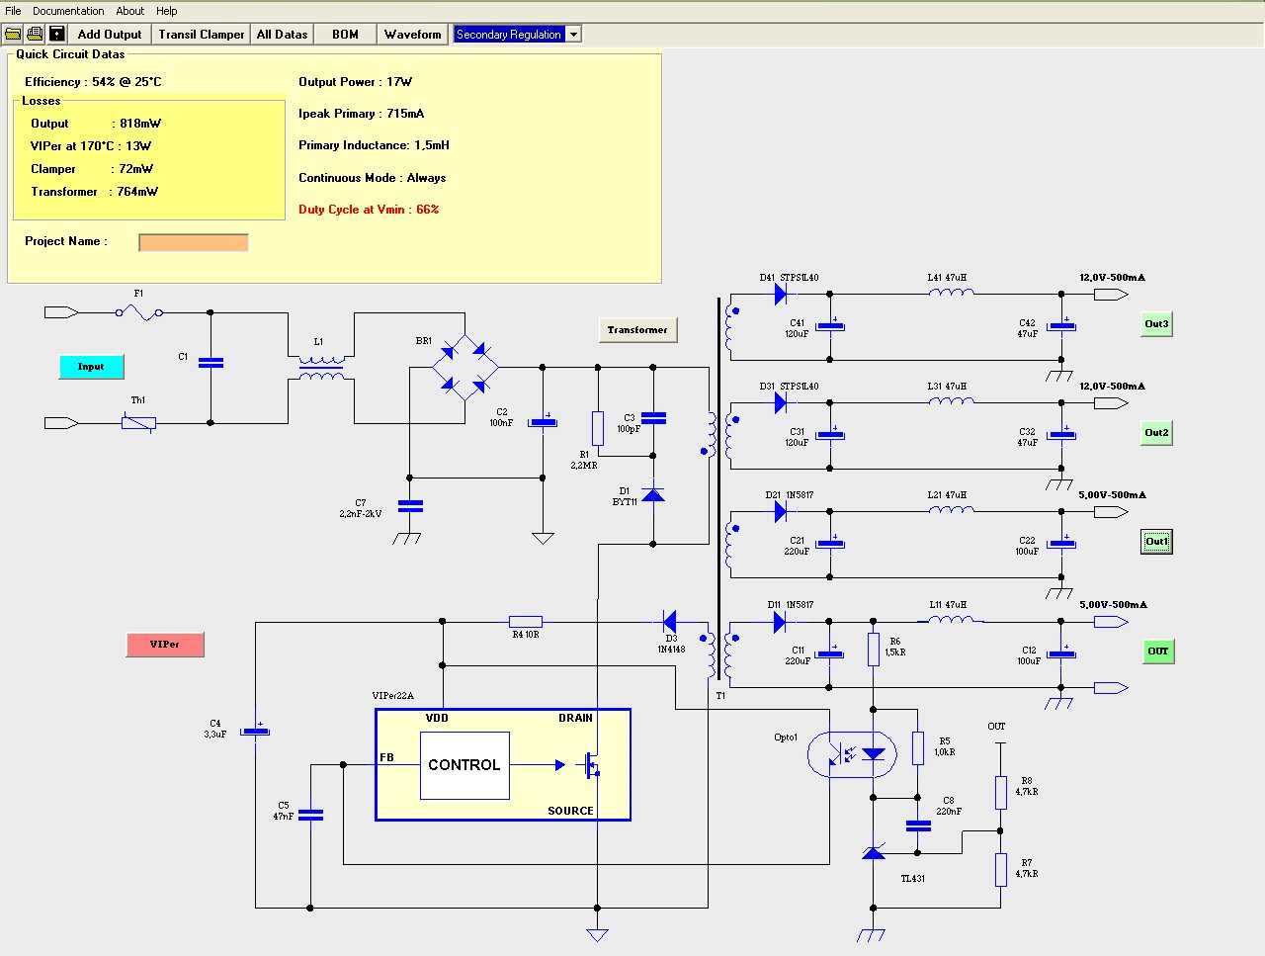This screenshot has height=956, width=1265.
Task: Click the L41 47uH inductor
Action: [951, 292]
